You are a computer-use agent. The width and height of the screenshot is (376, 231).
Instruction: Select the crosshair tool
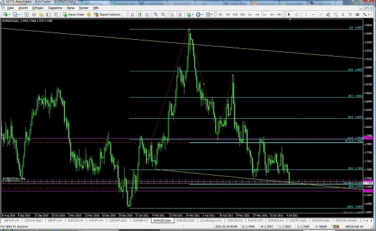[x=297, y=14]
